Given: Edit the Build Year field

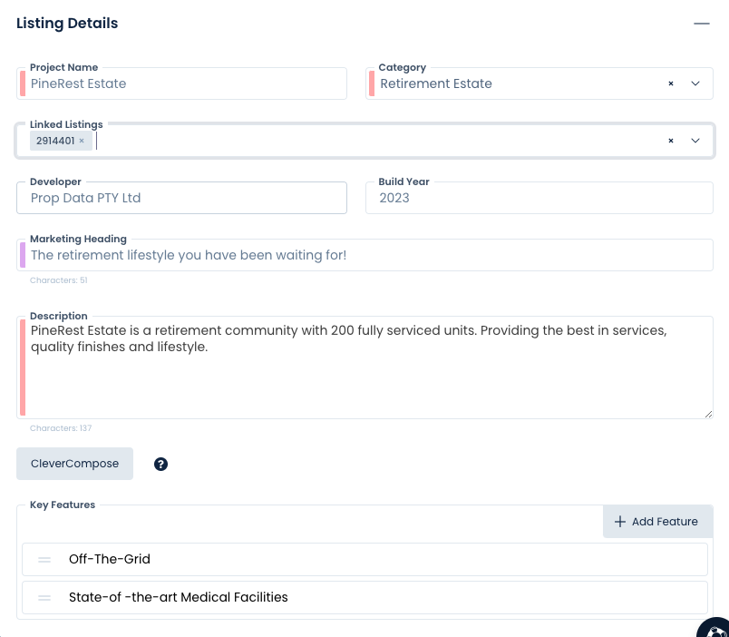Looking at the screenshot, I should pos(539,198).
